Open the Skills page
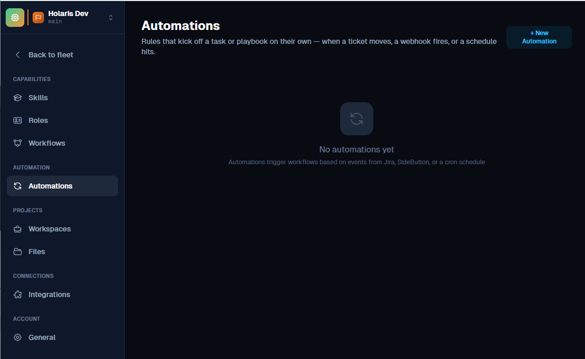This screenshot has height=359, width=585. 62,98
